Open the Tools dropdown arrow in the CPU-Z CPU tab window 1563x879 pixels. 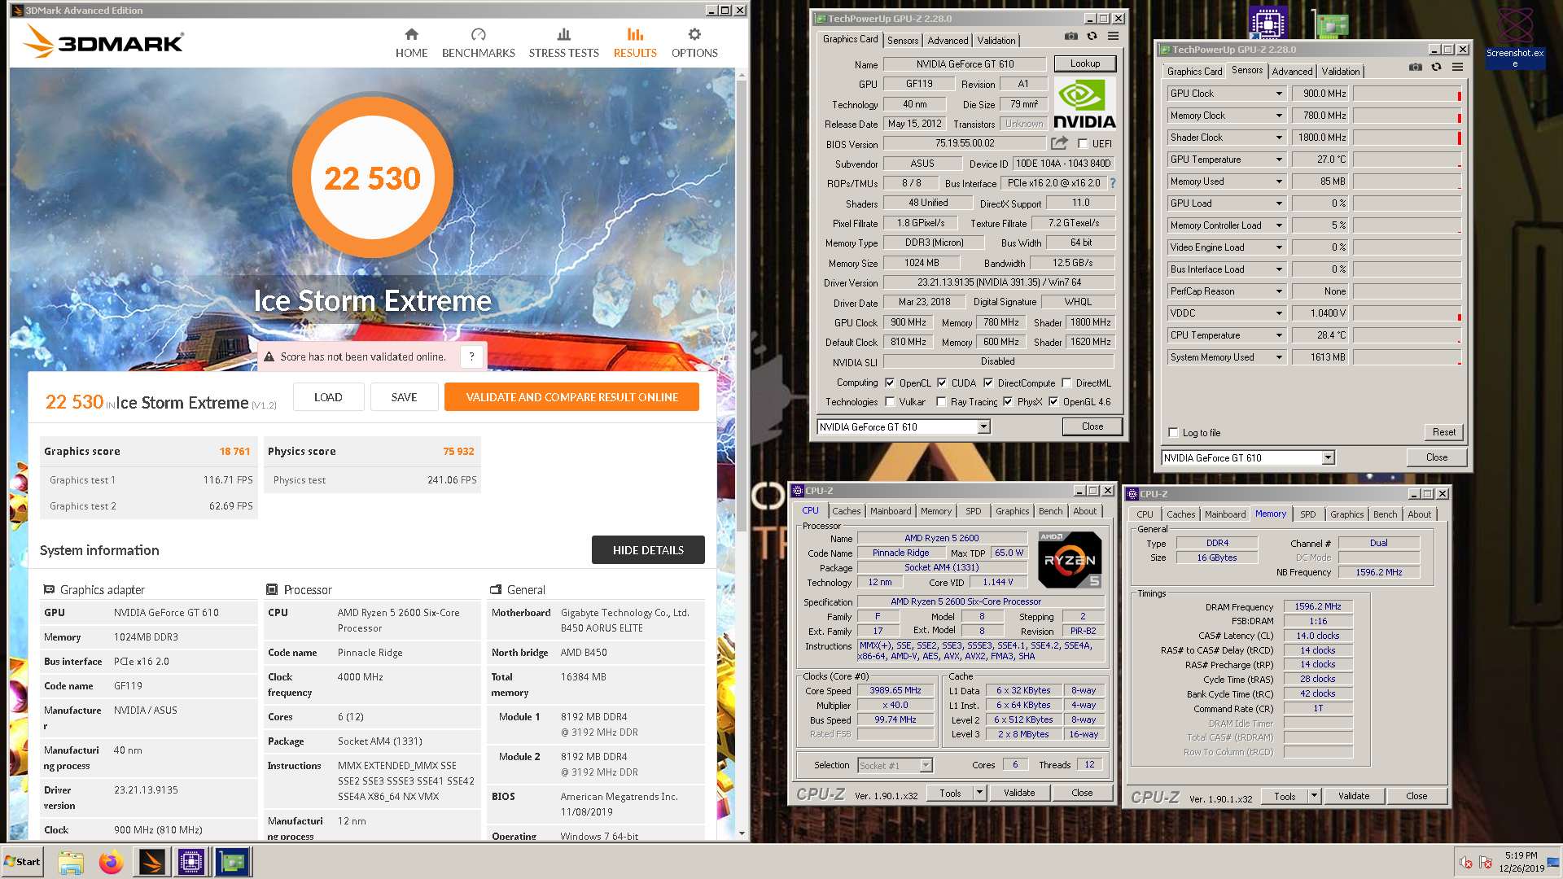coord(979,793)
